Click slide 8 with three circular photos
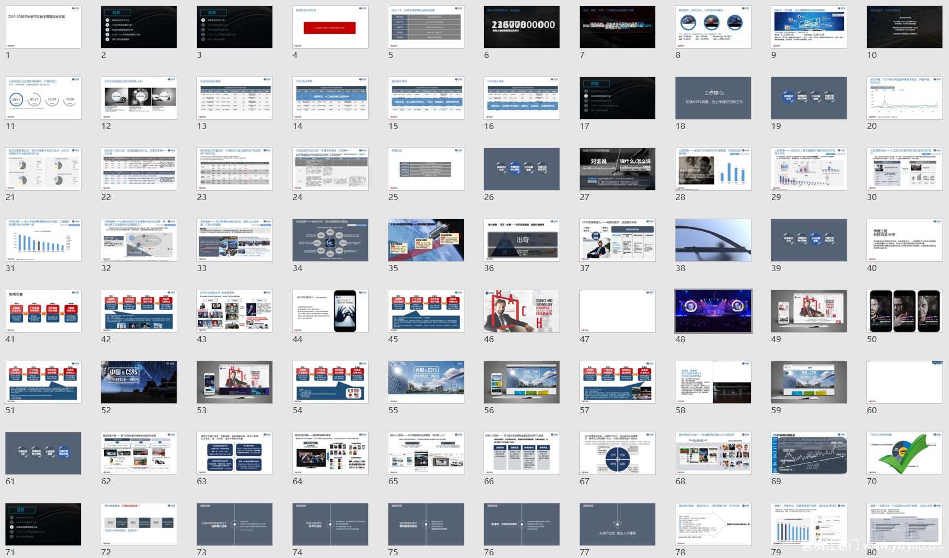This screenshot has height=558, width=949. 713,27
